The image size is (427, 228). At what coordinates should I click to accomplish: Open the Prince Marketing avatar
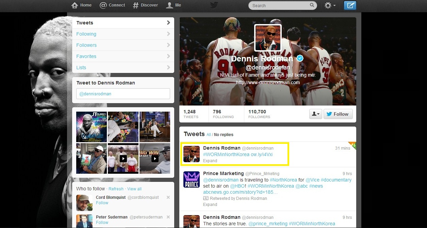pos(192,179)
